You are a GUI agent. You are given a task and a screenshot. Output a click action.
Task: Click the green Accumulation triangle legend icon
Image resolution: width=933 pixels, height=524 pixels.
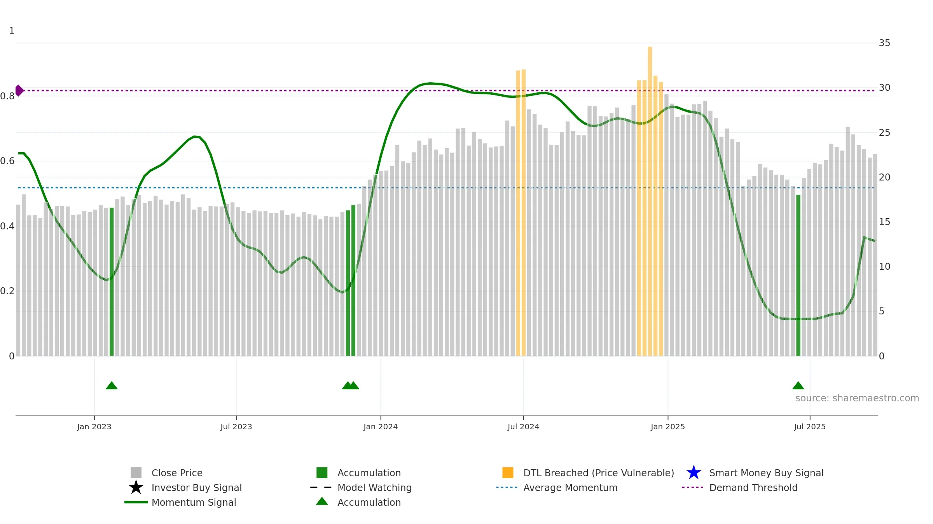tap(322, 501)
